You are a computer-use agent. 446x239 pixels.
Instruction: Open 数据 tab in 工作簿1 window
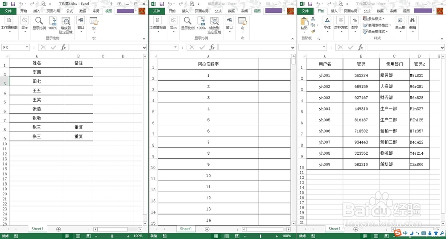[83, 11]
